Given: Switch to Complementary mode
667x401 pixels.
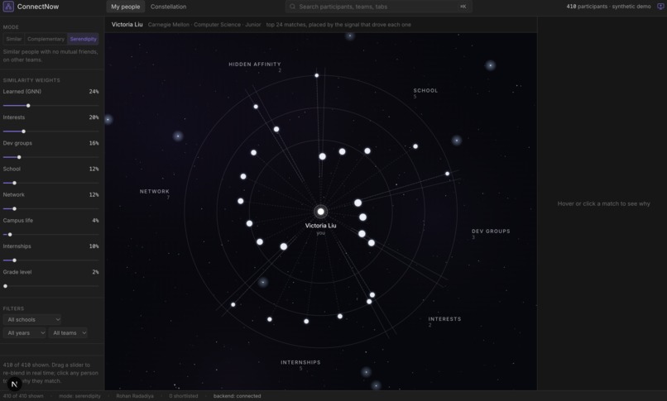Looking at the screenshot, I should pos(46,39).
